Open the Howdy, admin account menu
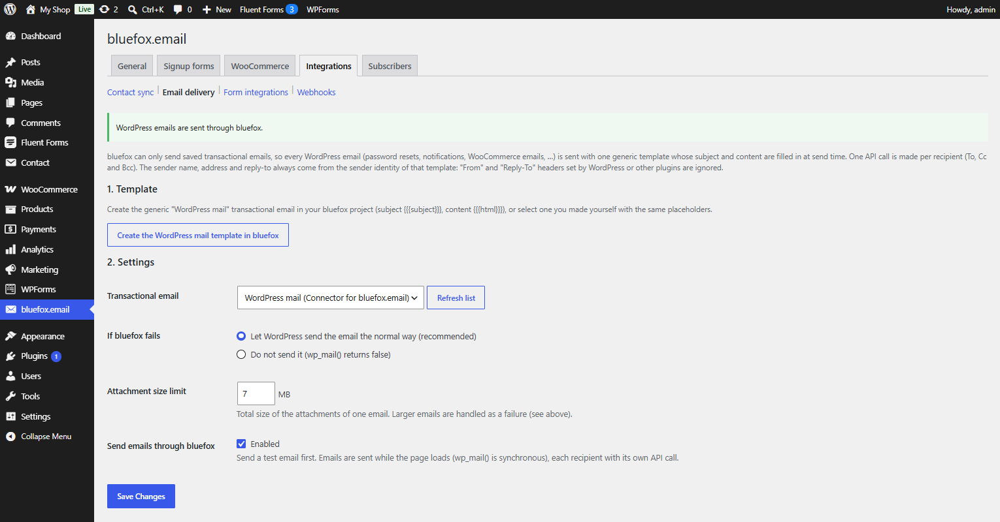This screenshot has width=1000, height=522. pos(971,9)
